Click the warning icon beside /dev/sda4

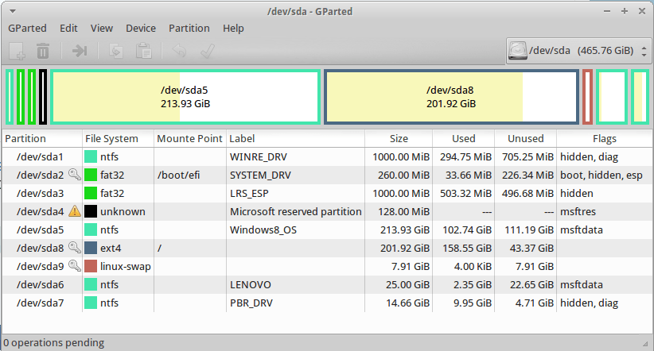pos(74,212)
